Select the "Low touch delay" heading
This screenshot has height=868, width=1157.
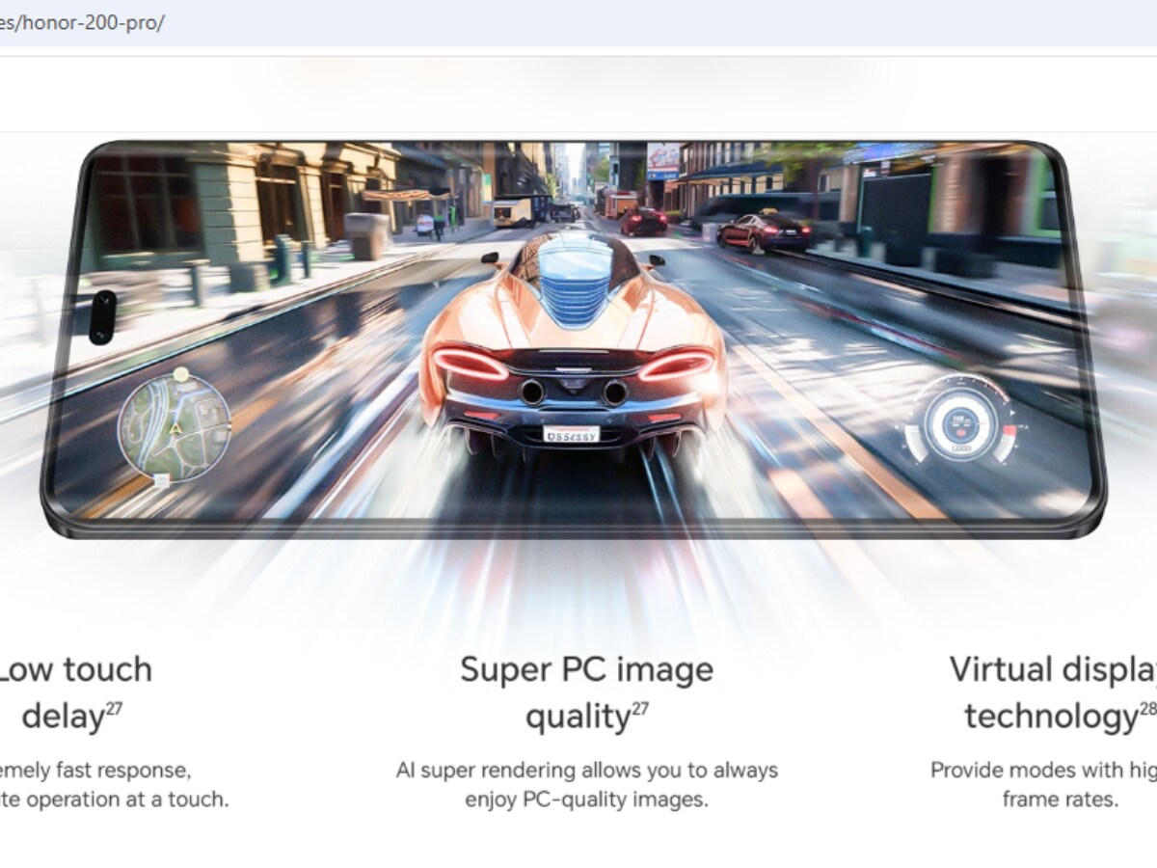pyautogui.click(x=75, y=692)
